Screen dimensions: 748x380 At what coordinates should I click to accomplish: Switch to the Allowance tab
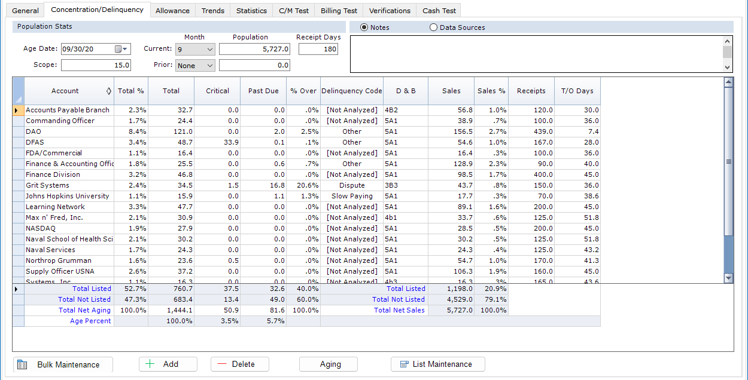172,11
